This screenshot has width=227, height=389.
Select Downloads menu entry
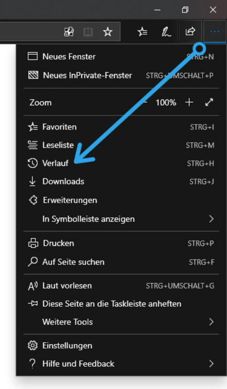(x=121, y=182)
